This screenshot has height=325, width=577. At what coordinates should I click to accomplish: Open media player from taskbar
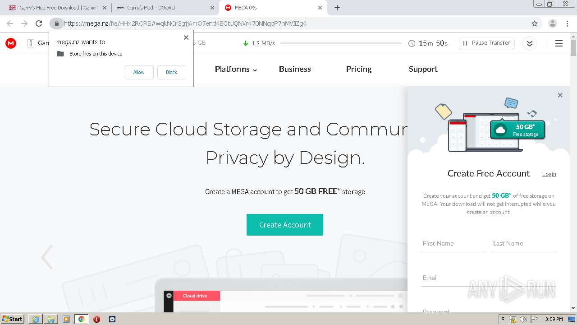tap(66, 319)
